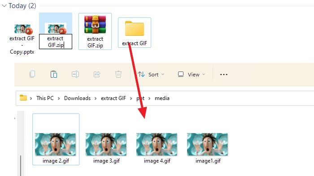314x176 pixels.
Task: Go to extract GIF breadcrumb segment
Action: pyautogui.click(x=113, y=98)
